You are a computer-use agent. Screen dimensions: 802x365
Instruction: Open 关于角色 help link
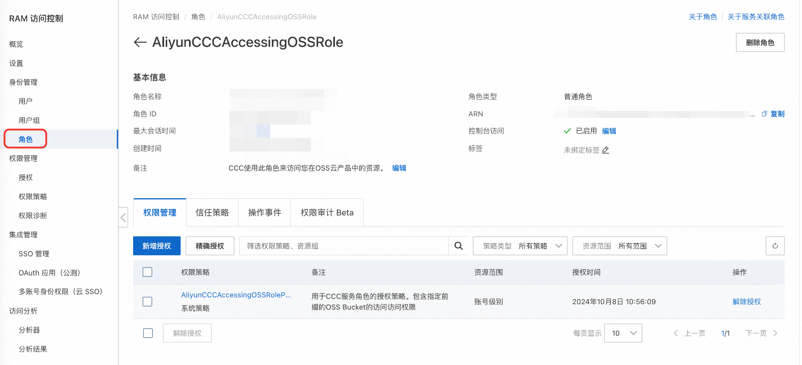703,17
